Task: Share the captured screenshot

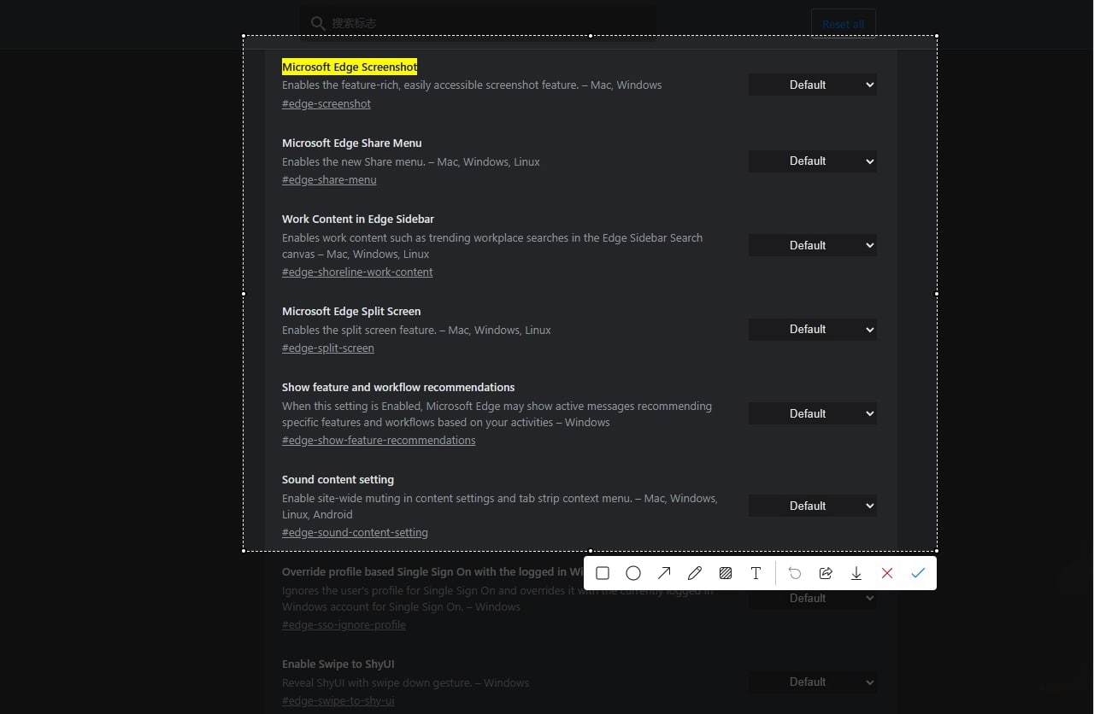Action: [826, 573]
